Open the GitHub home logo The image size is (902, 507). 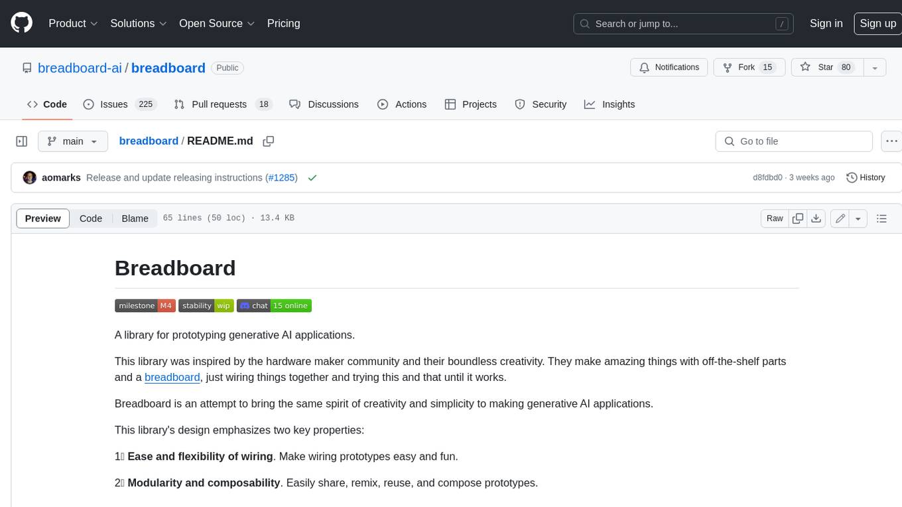(x=21, y=23)
